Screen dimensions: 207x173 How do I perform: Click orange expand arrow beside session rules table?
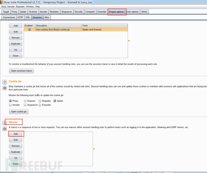[129, 41]
